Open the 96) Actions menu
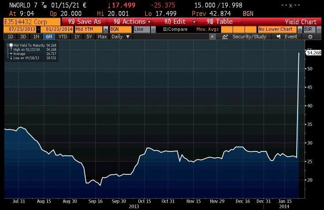The height and width of the screenshot is (210, 324). point(132,22)
